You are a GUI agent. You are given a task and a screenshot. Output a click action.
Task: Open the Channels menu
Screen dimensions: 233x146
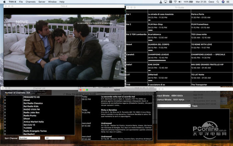pos(30,2)
